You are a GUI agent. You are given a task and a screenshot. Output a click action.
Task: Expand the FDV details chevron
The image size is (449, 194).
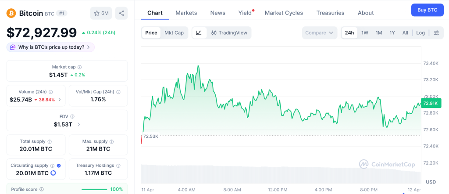point(79,124)
